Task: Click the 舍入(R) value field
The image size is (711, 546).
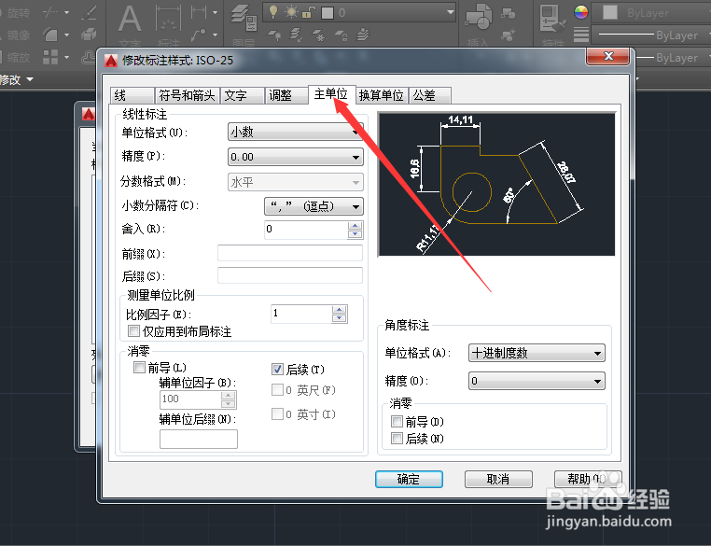Action: click(x=306, y=229)
